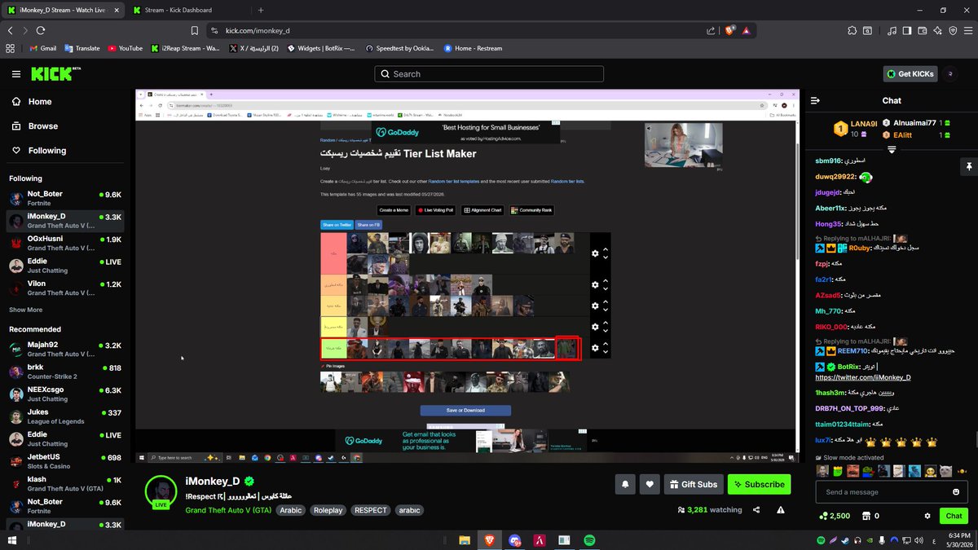The height and width of the screenshot is (550, 978).
Task: Open Brave browser taskbar icon
Action: 489,539
